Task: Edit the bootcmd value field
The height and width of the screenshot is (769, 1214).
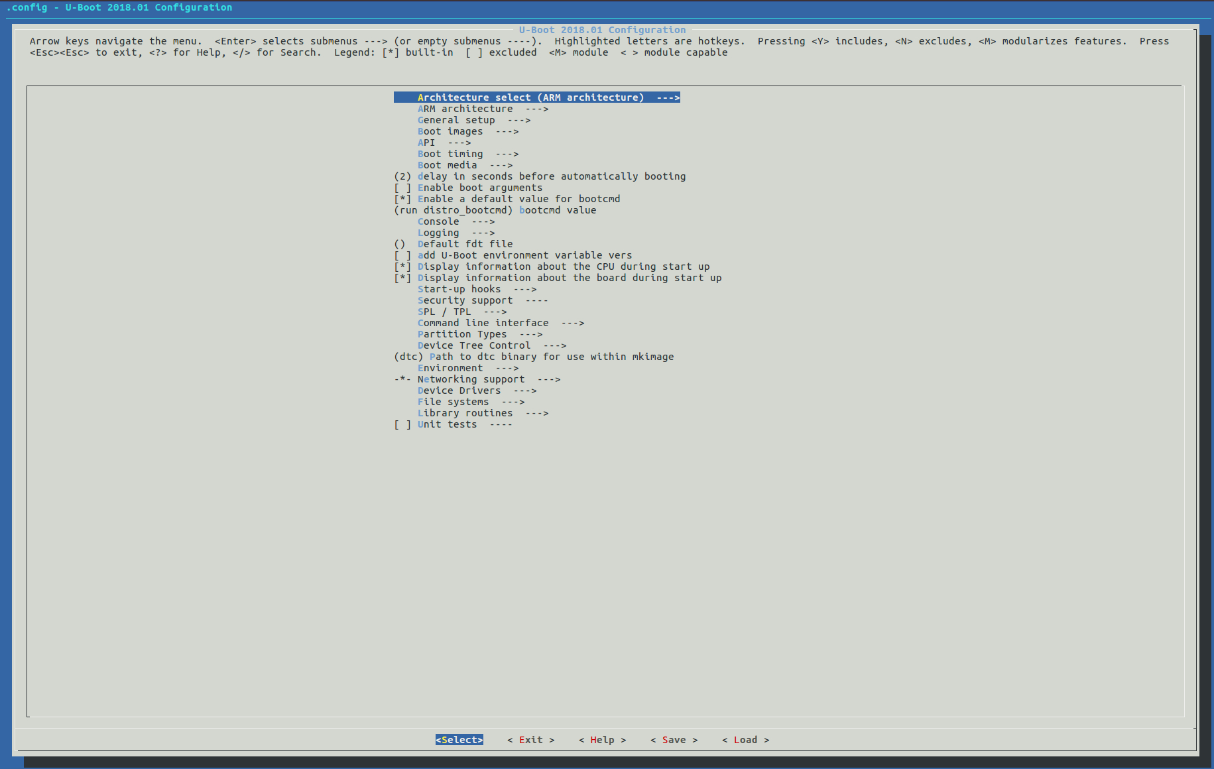Action: (495, 210)
